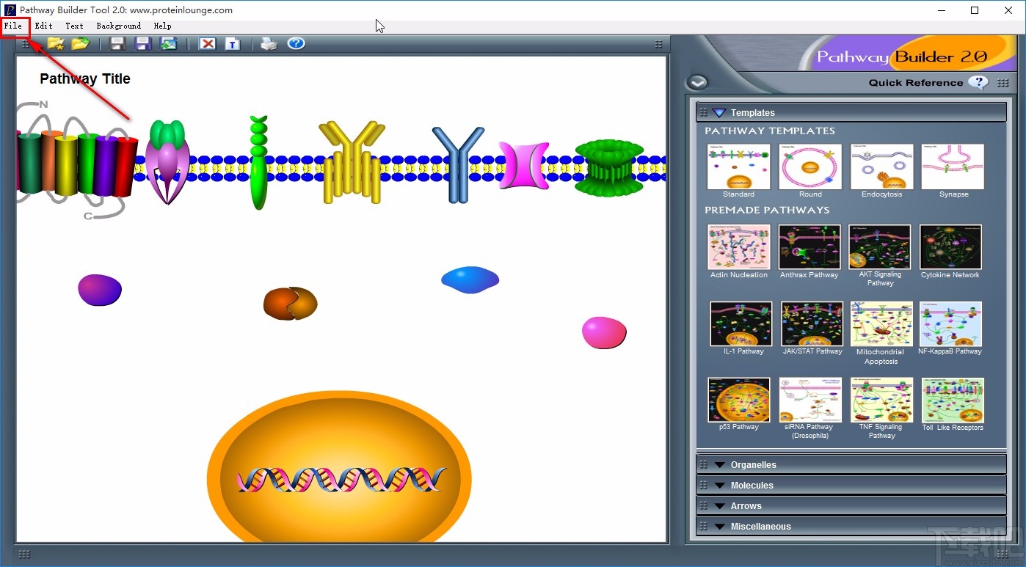Click the red X delete icon
The image size is (1026, 567).
208,44
